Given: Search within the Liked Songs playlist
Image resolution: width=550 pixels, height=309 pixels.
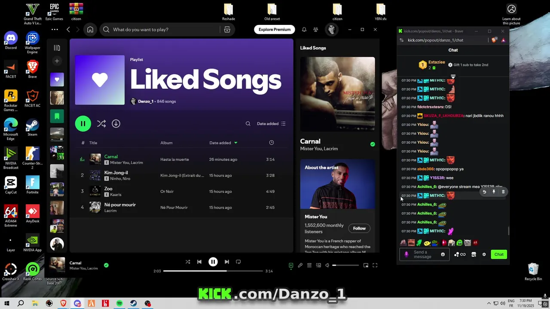Looking at the screenshot, I should (248, 124).
